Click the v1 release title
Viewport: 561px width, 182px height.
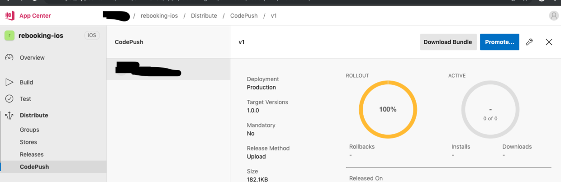(242, 42)
